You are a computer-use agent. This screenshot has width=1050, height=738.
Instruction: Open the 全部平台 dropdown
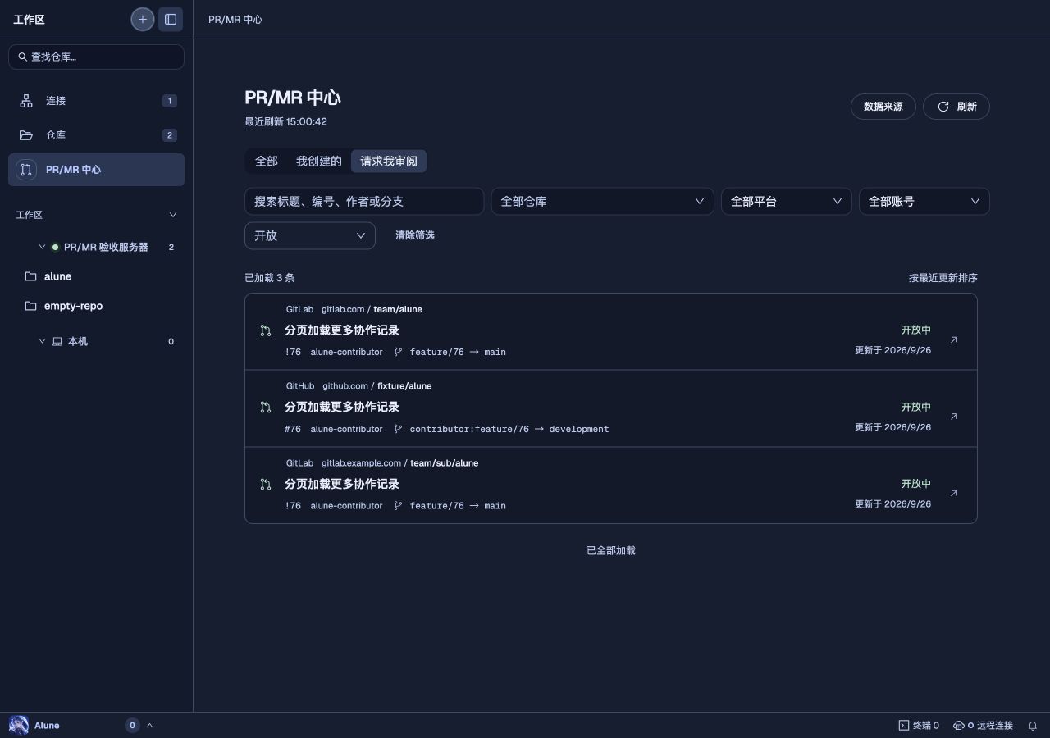[x=786, y=201]
